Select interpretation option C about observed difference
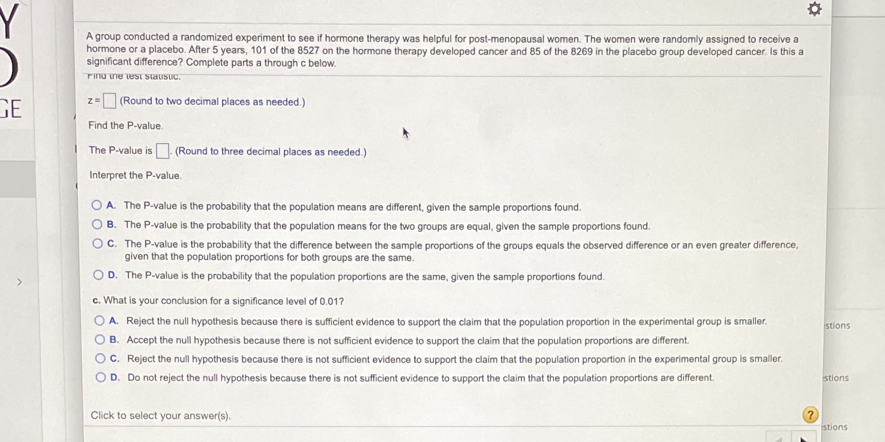Viewport: 885px width, 442px height. (x=98, y=243)
